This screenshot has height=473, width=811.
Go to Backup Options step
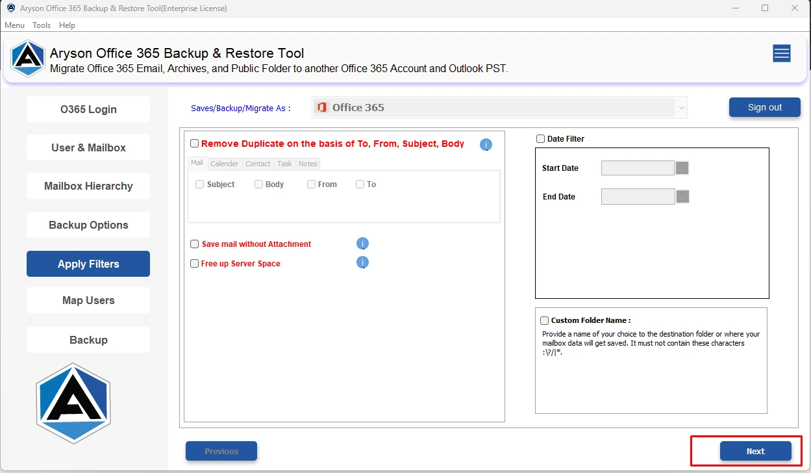88,225
